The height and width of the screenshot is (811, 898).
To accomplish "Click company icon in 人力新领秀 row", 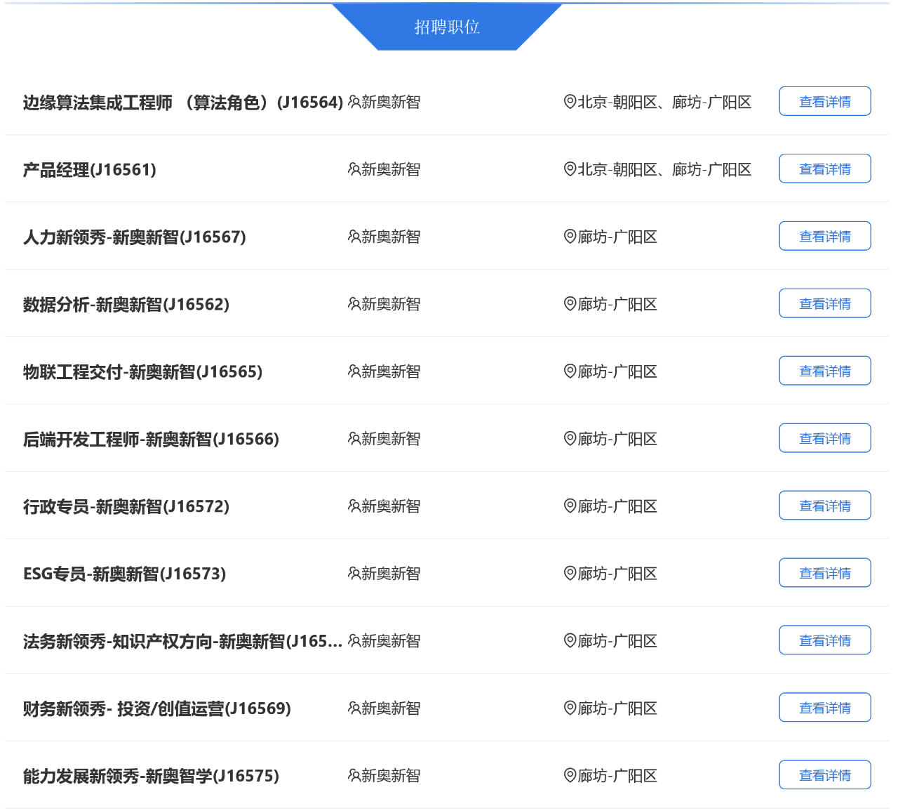I will [x=354, y=237].
